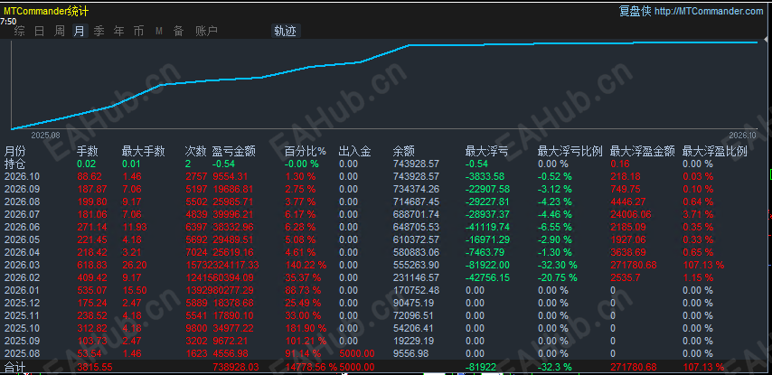Click the 次数 column header
Image resolution: width=772 pixels, height=375 pixels.
(195, 151)
